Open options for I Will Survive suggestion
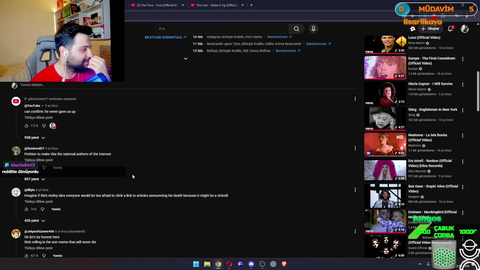The image size is (480, 270). point(462,85)
